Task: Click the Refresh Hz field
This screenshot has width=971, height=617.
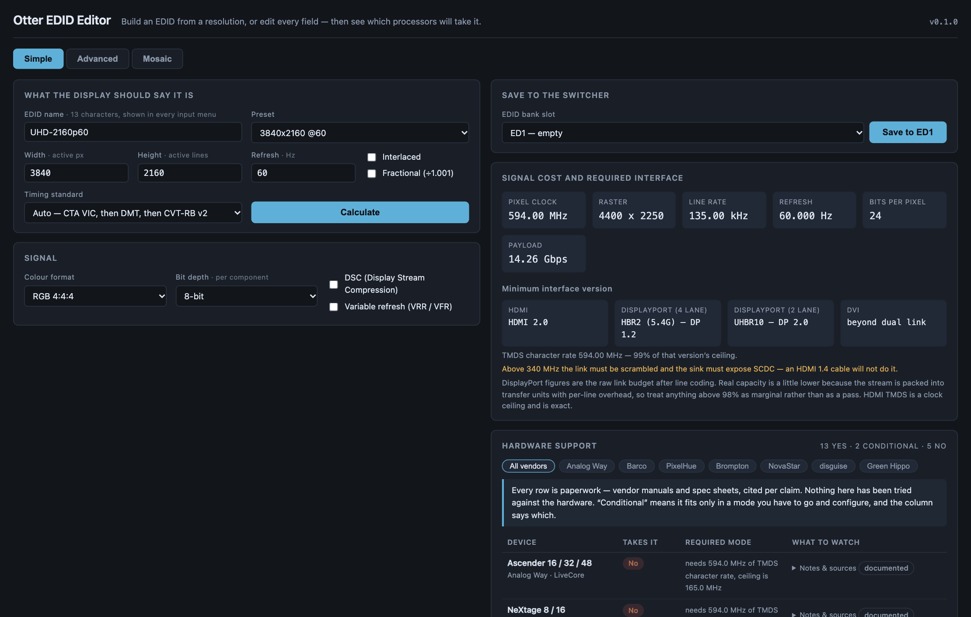Action: point(303,173)
